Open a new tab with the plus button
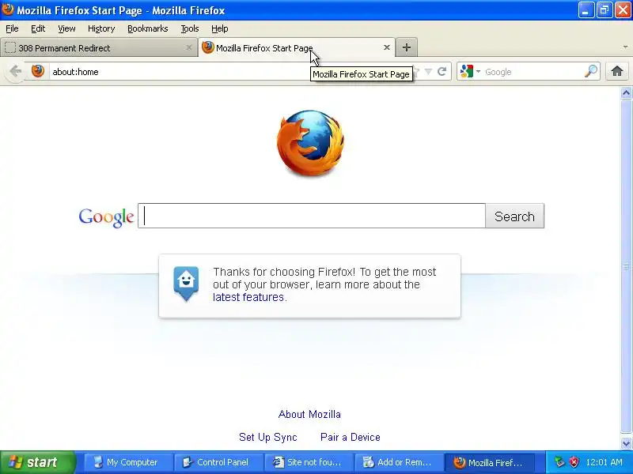 click(x=407, y=47)
